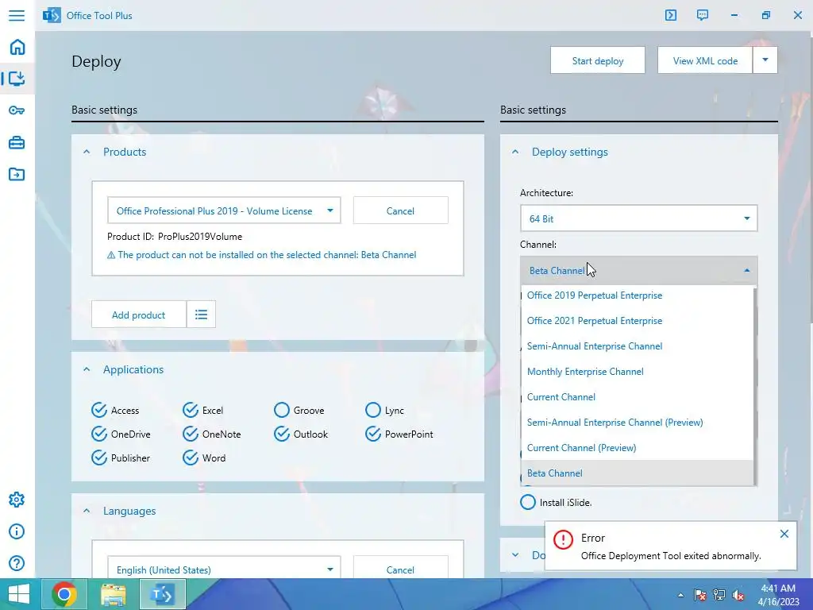Expand the collapsed section behind the Error toast

514,555
